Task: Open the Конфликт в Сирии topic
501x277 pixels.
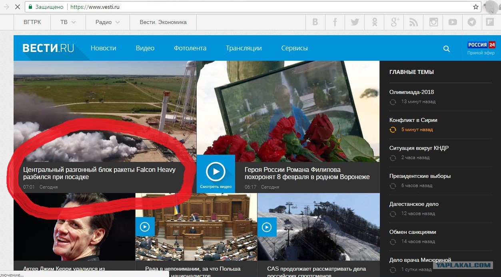Action: (x=413, y=120)
